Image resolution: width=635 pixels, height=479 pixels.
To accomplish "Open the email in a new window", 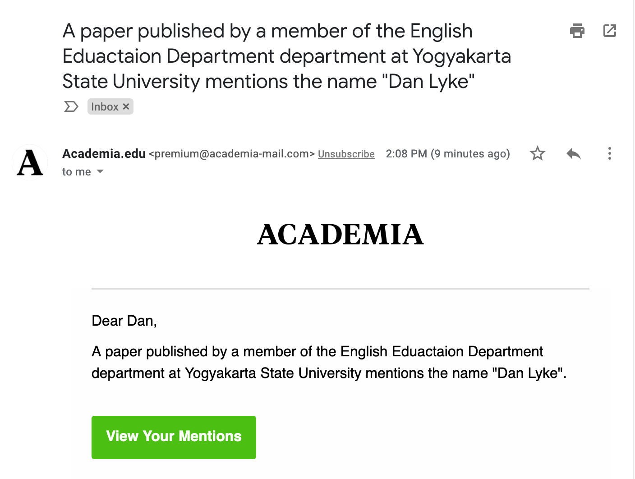I will 609,31.
